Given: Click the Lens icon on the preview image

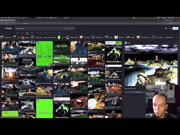Looking at the screenshot, I should pyautogui.click(x=127, y=84).
